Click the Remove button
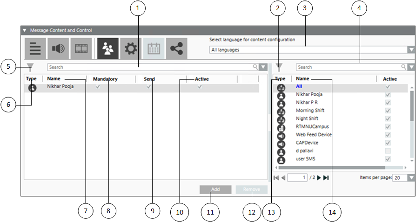This screenshot has width=416, height=222. pyautogui.click(x=251, y=190)
